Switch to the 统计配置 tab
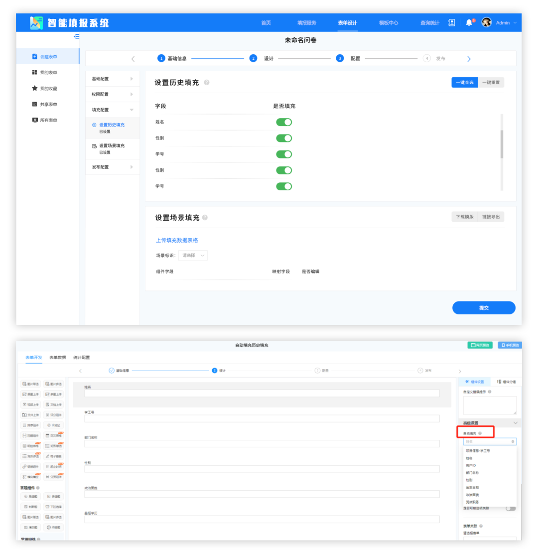This screenshot has height=553, width=538. [81, 357]
